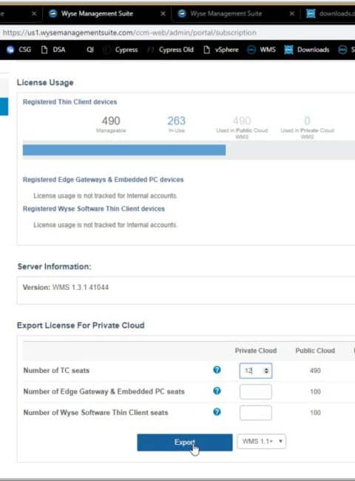
Task: Click the License Usage heading
Action: coord(45,83)
